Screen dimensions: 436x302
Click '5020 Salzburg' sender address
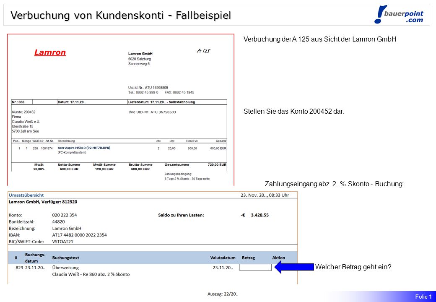[x=140, y=59]
